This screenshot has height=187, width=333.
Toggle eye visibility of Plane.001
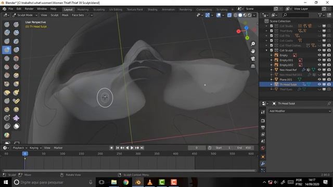[x=319, y=79]
